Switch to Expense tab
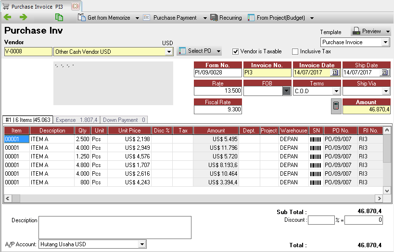The height and width of the screenshot is (252, 394). click(76, 120)
